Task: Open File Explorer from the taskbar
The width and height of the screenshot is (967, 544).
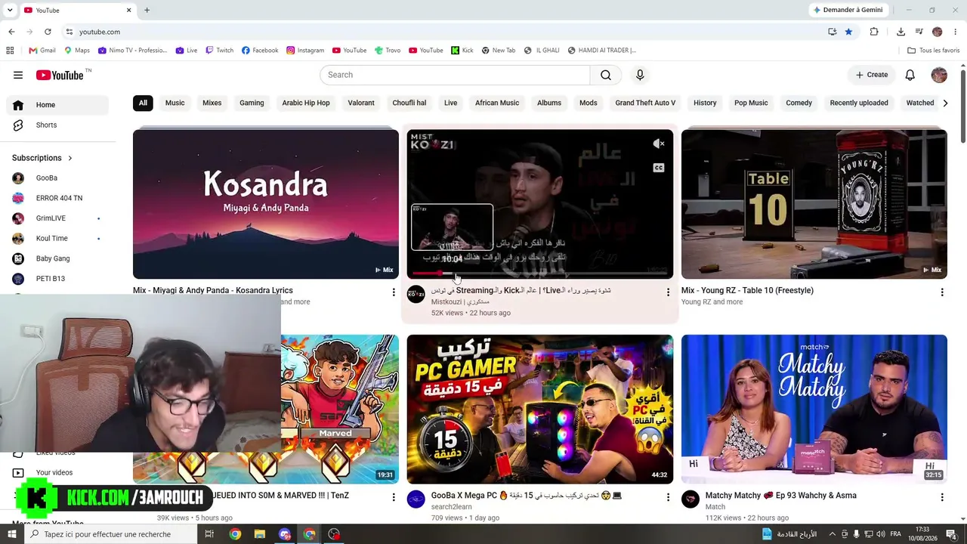Action: (260, 534)
